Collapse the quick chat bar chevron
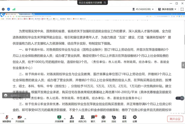 (x=27, y=95)
